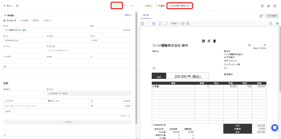Click the + 明細追加 button

coord(68,122)
